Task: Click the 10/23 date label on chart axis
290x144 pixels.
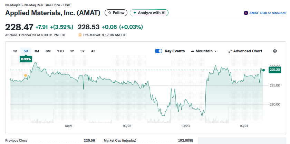Action: [186, 126]
